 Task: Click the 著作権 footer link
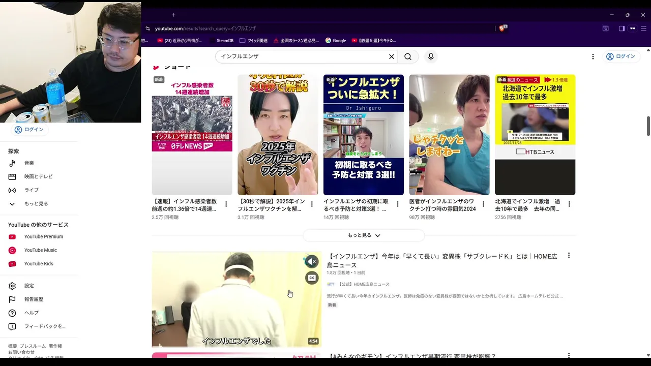55,346
